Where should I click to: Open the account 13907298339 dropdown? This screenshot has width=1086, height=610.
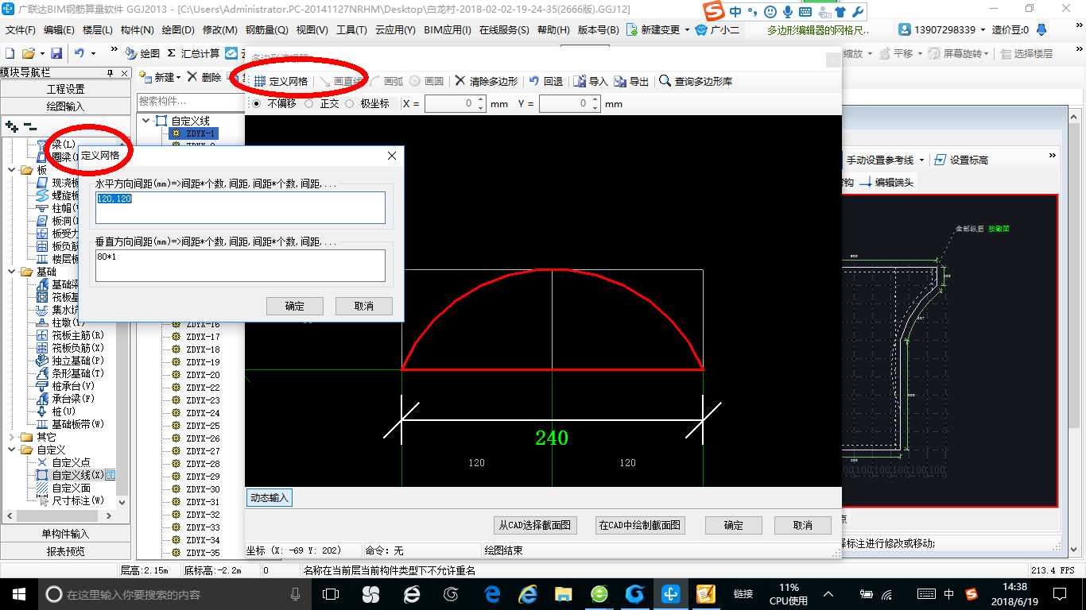[983, 29]
